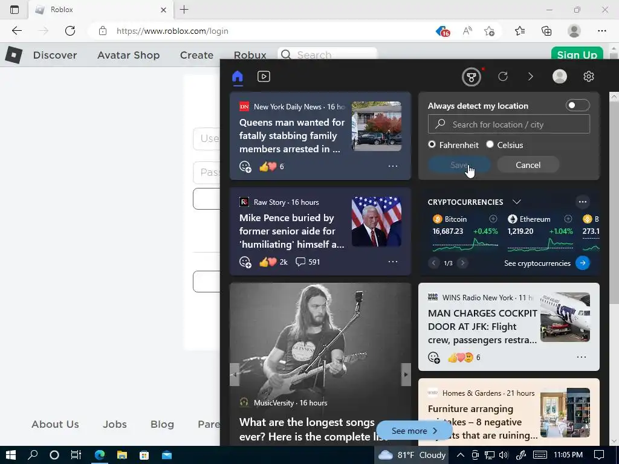Open the Furniture arranging mistakes story

482,422
